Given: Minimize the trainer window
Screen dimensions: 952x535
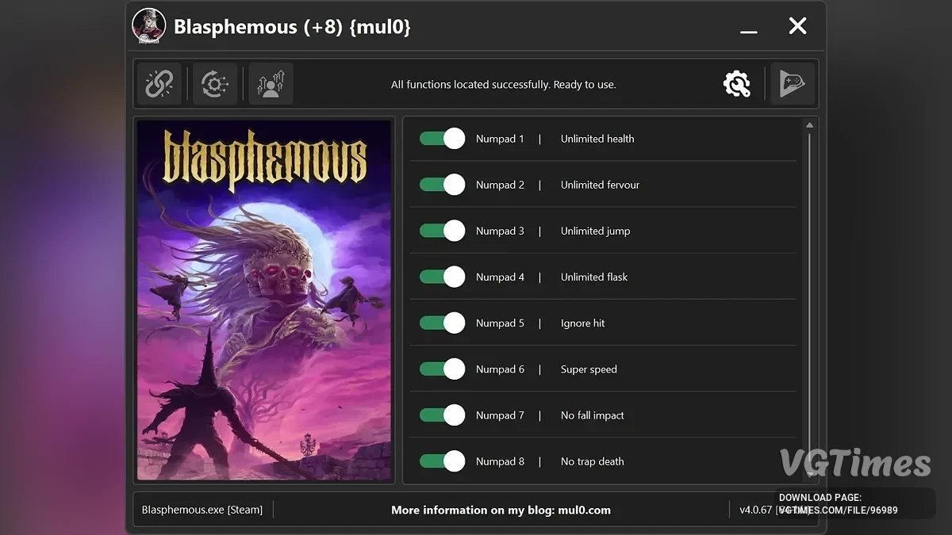Looking at the screenshot, I should 748,30.
